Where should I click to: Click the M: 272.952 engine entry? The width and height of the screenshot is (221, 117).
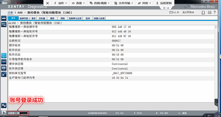coord(162,113)
